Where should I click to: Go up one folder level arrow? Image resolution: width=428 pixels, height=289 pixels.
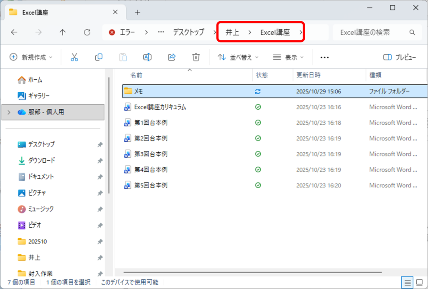coord(63,32)
